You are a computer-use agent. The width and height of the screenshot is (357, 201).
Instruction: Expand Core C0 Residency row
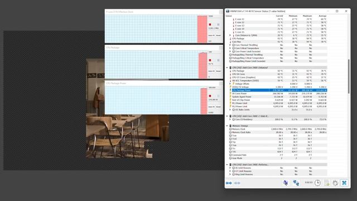[x=230, y=119]
